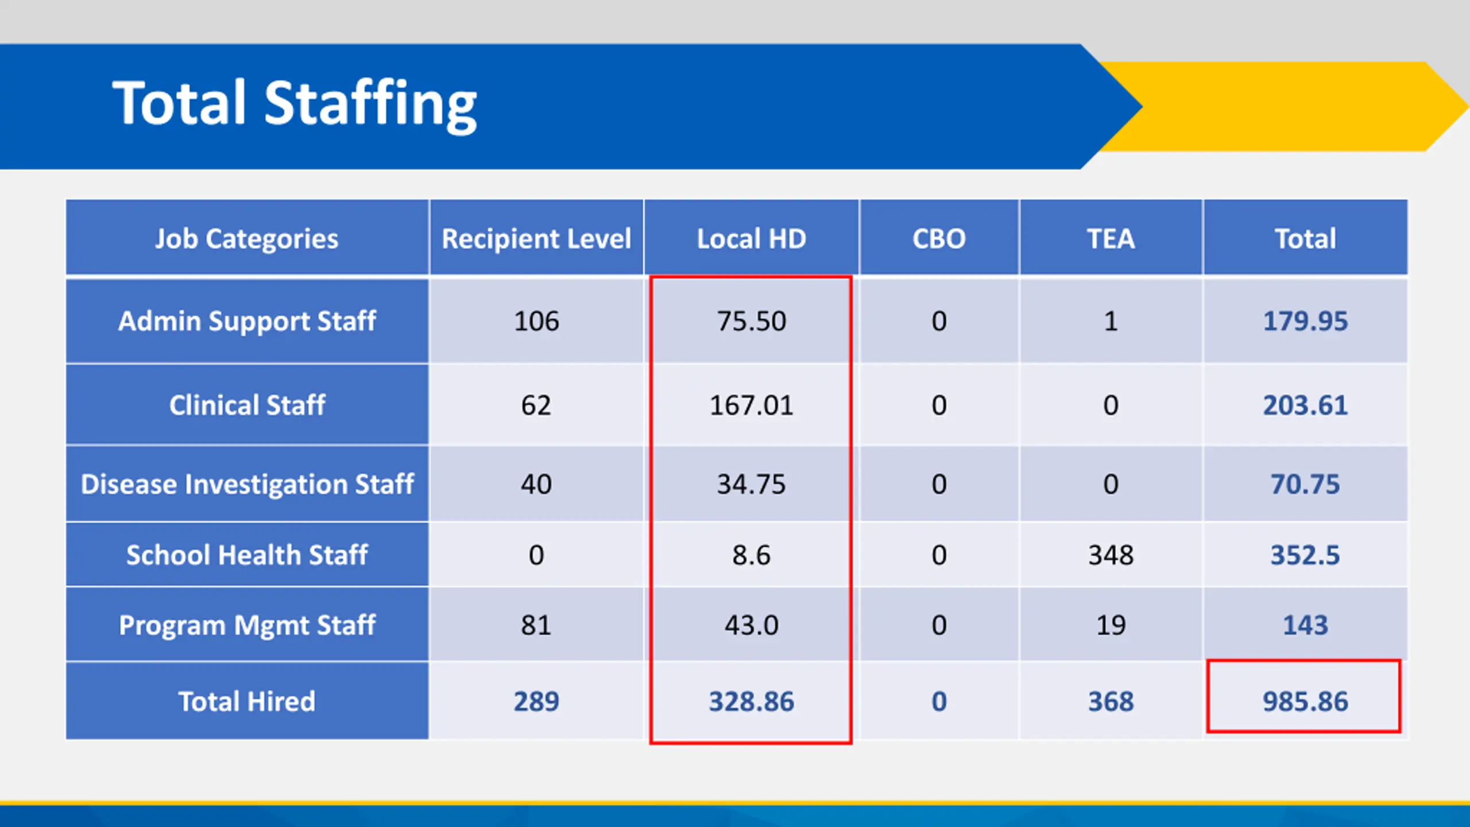Select the cell with value 34.75

pos(751,484)
